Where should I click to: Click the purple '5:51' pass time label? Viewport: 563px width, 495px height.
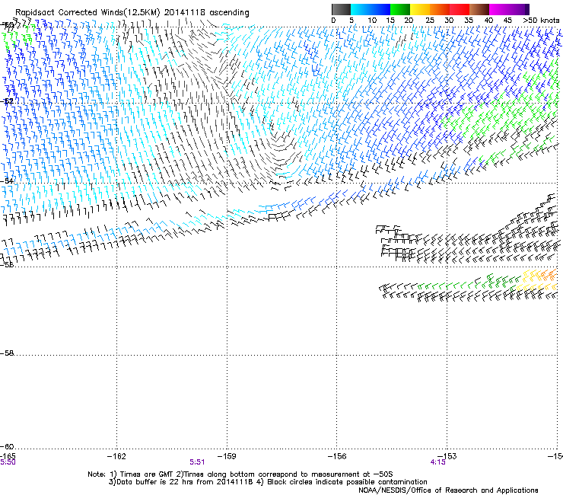click(x=197, y=462)
